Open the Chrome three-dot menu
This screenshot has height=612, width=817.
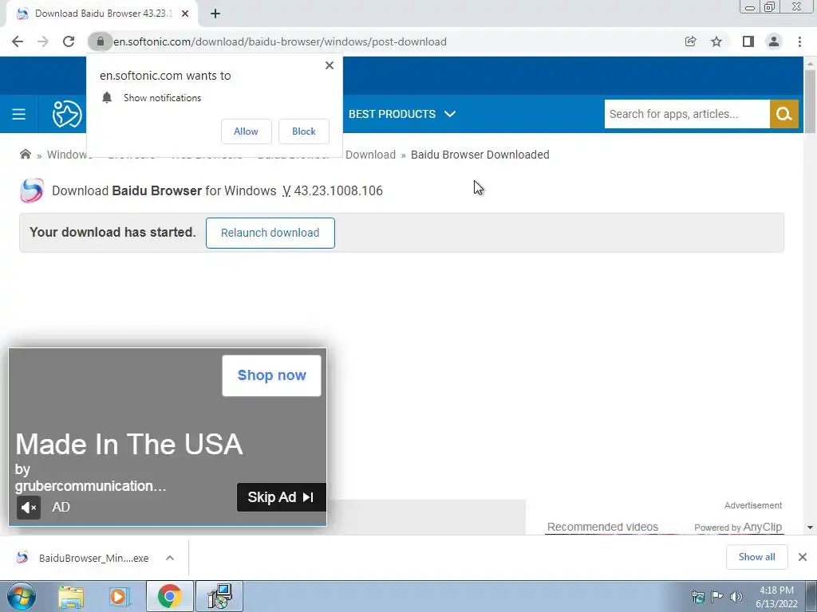click(799, 41)
